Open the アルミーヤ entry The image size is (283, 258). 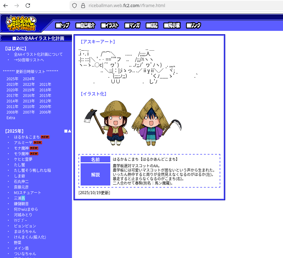click(23, 143)
